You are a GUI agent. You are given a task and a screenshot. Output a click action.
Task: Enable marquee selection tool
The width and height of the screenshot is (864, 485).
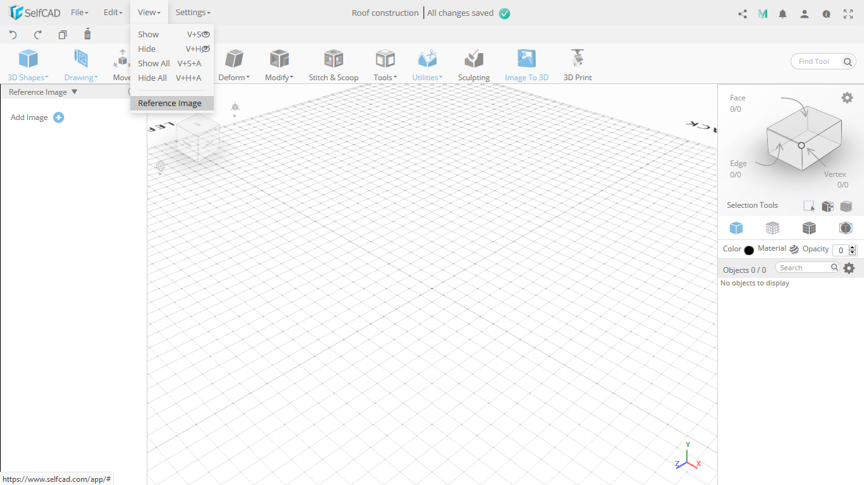809,206
